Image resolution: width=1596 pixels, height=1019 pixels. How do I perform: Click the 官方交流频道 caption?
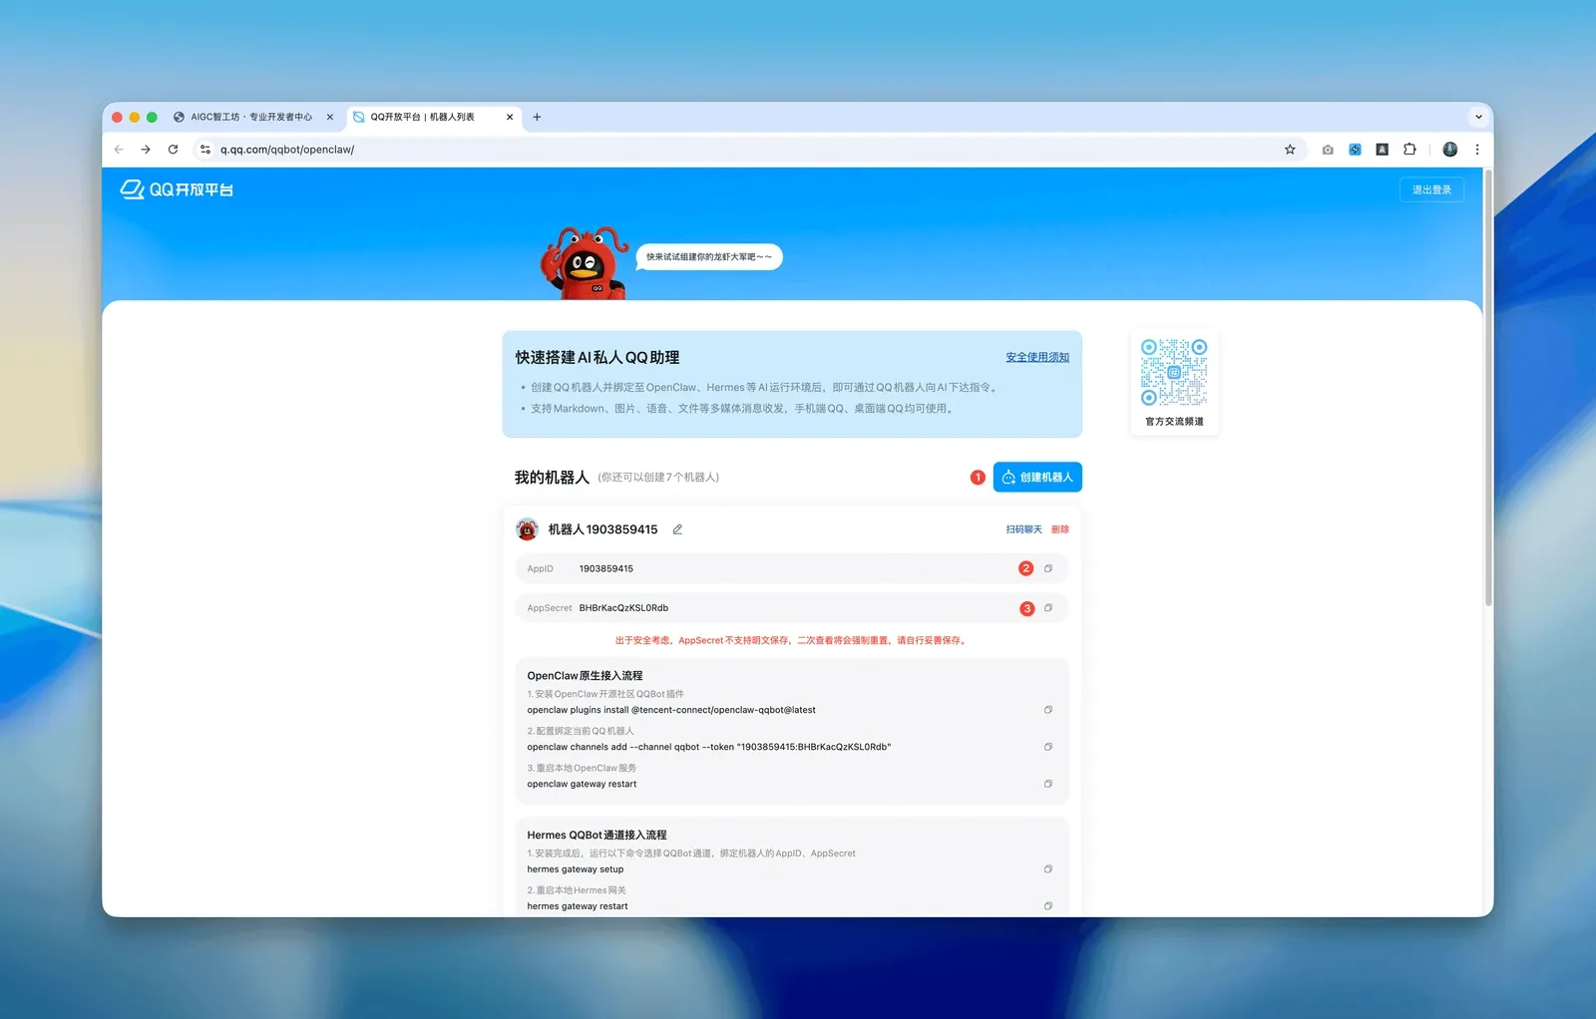pos(1174,422)
